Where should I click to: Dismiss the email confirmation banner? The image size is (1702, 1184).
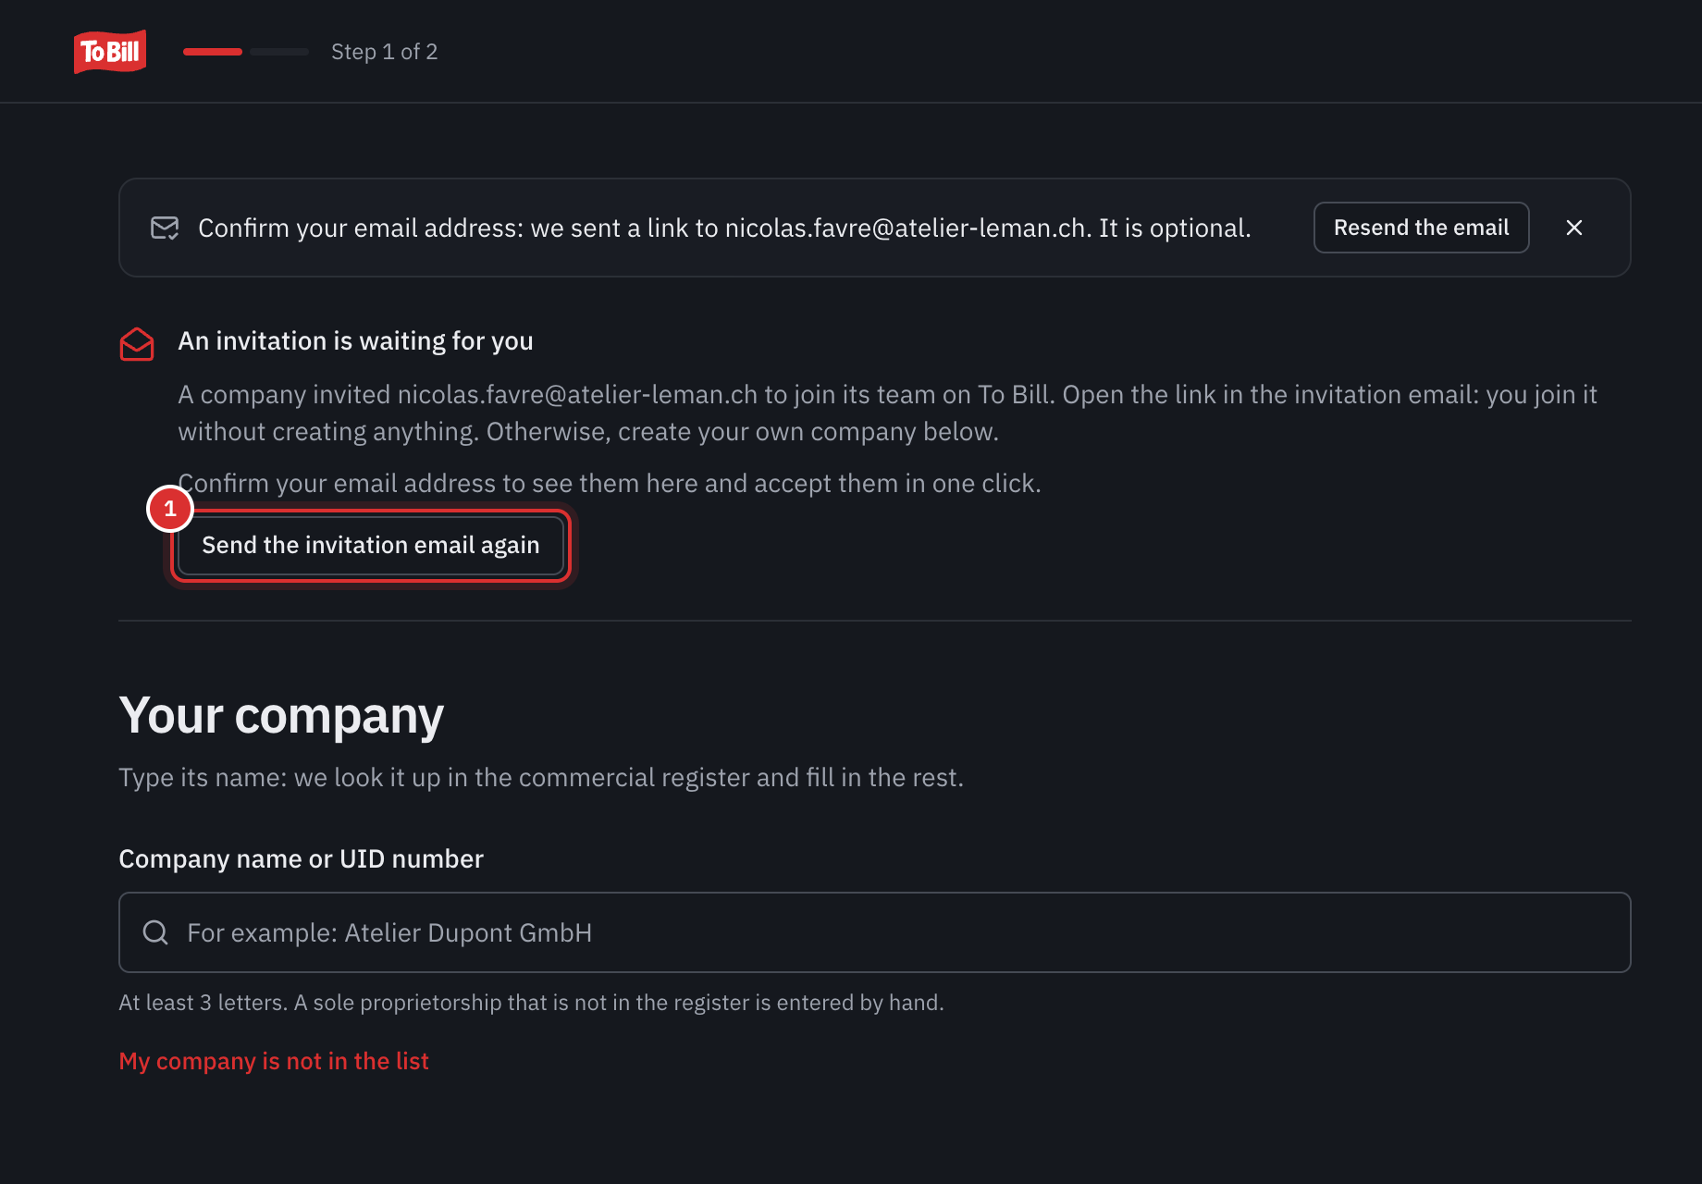pos(1574,228)
